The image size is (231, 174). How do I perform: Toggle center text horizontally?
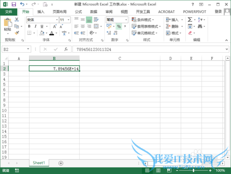(83, 26)
